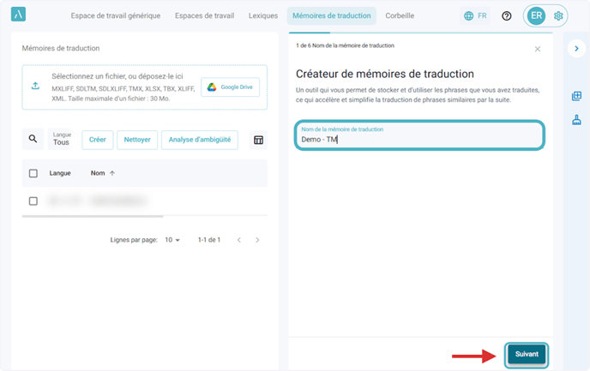
Task: Check the first translation memory row checkbox
Action: pyautogui.click(x=33, y=201)
